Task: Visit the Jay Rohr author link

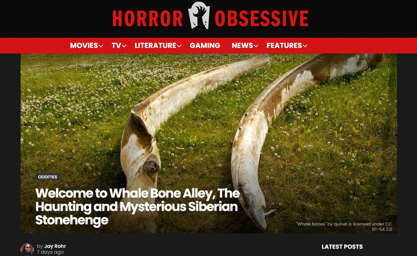Action: (55, 246)
